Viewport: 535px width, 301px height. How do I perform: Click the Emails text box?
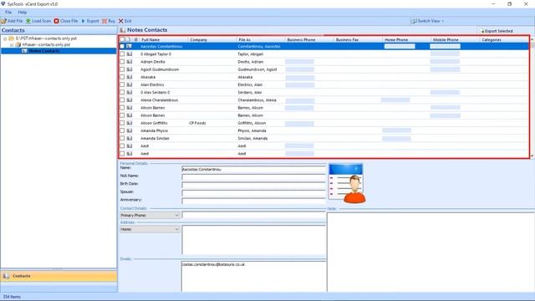tap(254, 277)
